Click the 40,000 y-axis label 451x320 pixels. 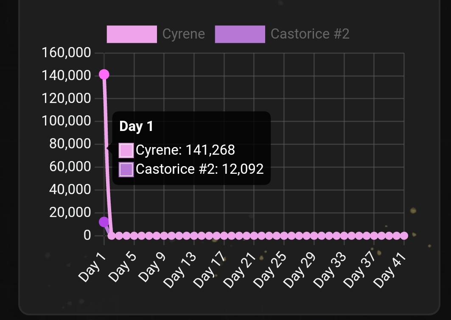point(70,189)
